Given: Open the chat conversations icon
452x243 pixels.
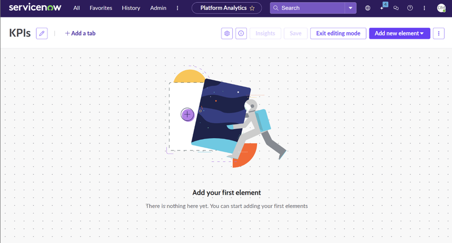Looking at the screenshot, I should click(x=396, y=8).
